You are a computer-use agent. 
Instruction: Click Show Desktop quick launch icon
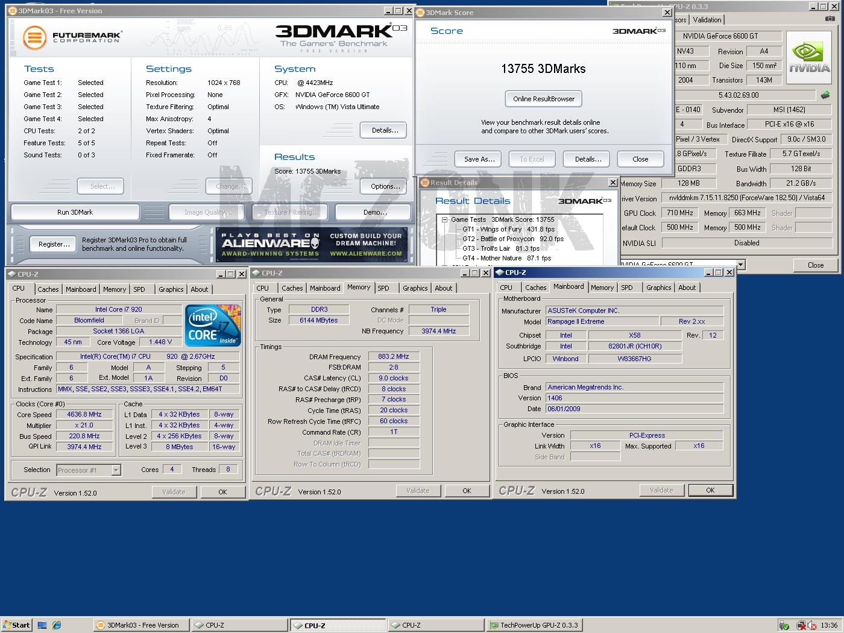[x=42, y=625]
